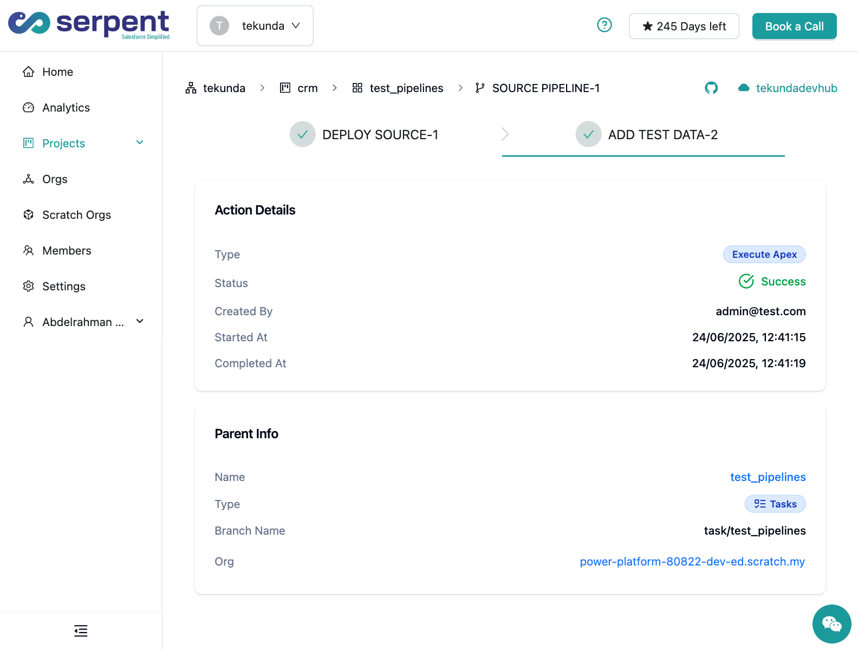This screenshot has height=650, width=858.
Task: Go to Home in the sidebar
Action: pyautogui.click(x=57, y=71)
